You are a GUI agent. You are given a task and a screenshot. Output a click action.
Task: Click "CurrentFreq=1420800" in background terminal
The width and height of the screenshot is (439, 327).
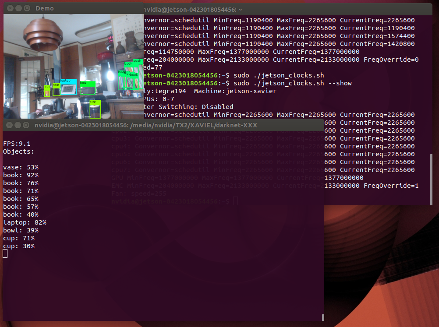pos(377,44)
